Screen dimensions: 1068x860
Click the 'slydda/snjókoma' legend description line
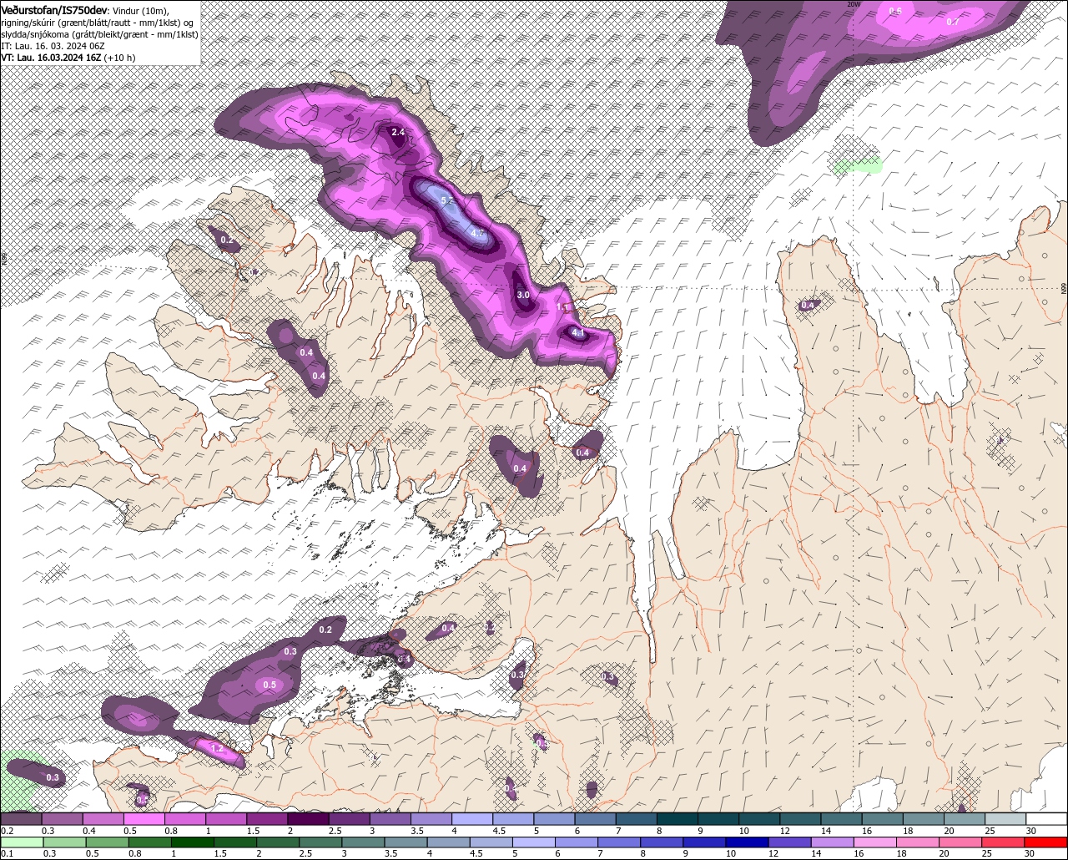coord(99,34)
